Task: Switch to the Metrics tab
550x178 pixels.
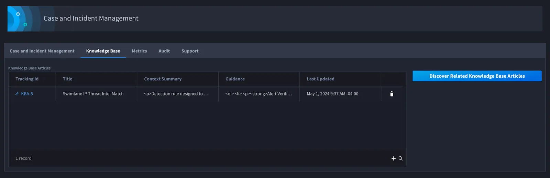Action: pos(139,51)
